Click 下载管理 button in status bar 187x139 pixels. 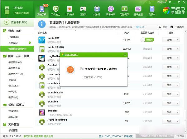[180, 136]
